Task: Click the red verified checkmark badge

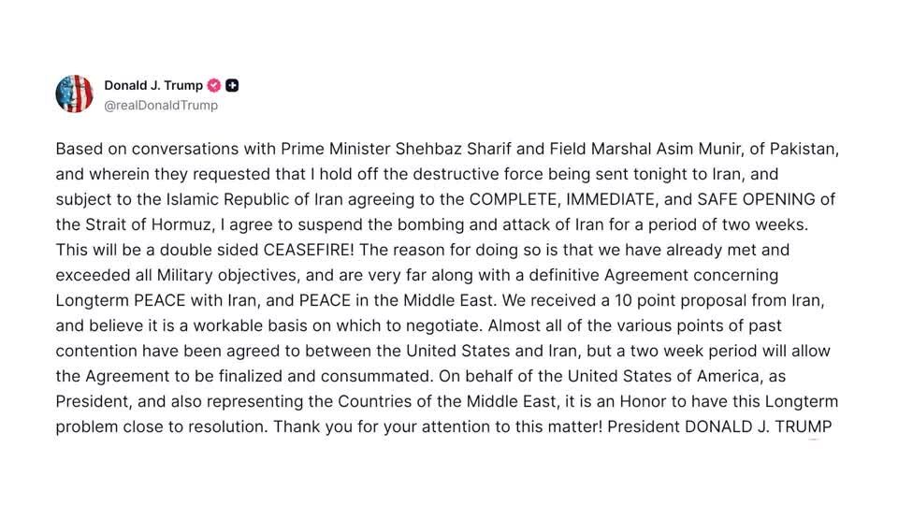Action: [x=214, y=85]
